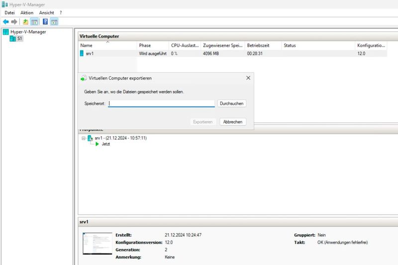
Task: Click the '4096 MB' memory cell
Action: (211, 54)
